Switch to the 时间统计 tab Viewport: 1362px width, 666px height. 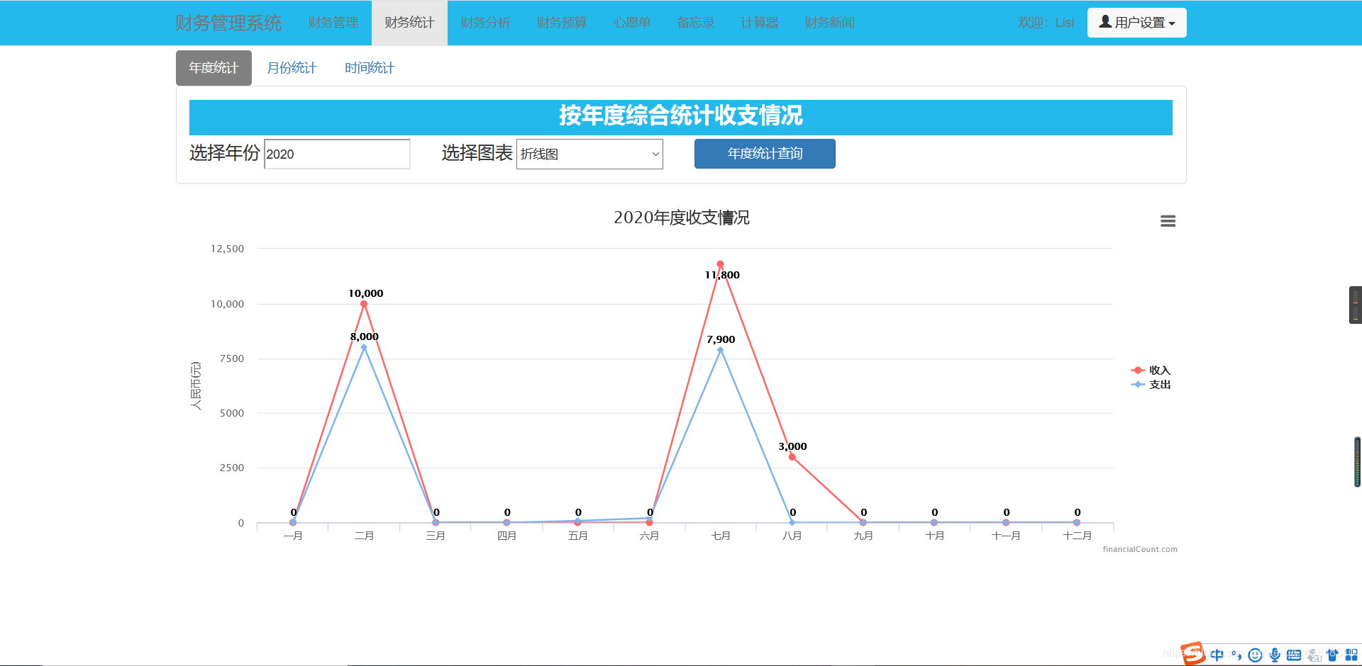(370, 68)
